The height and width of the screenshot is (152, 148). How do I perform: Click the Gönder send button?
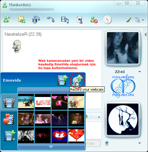click(93, 143)
